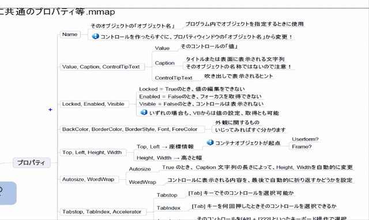Select BackColor, BorderColor, BorderStyle node
Screen dimensions: 369x220
tap(130, 129)
